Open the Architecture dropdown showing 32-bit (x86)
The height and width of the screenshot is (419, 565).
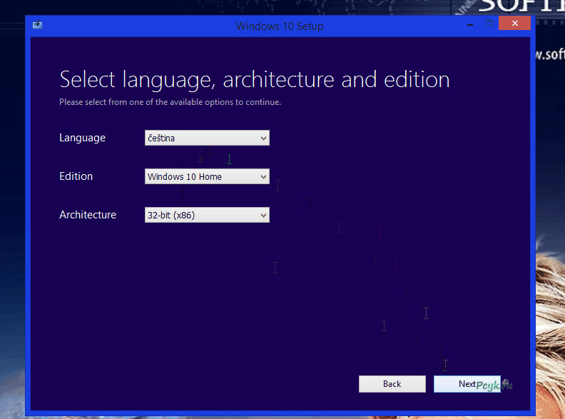(207, 215)
